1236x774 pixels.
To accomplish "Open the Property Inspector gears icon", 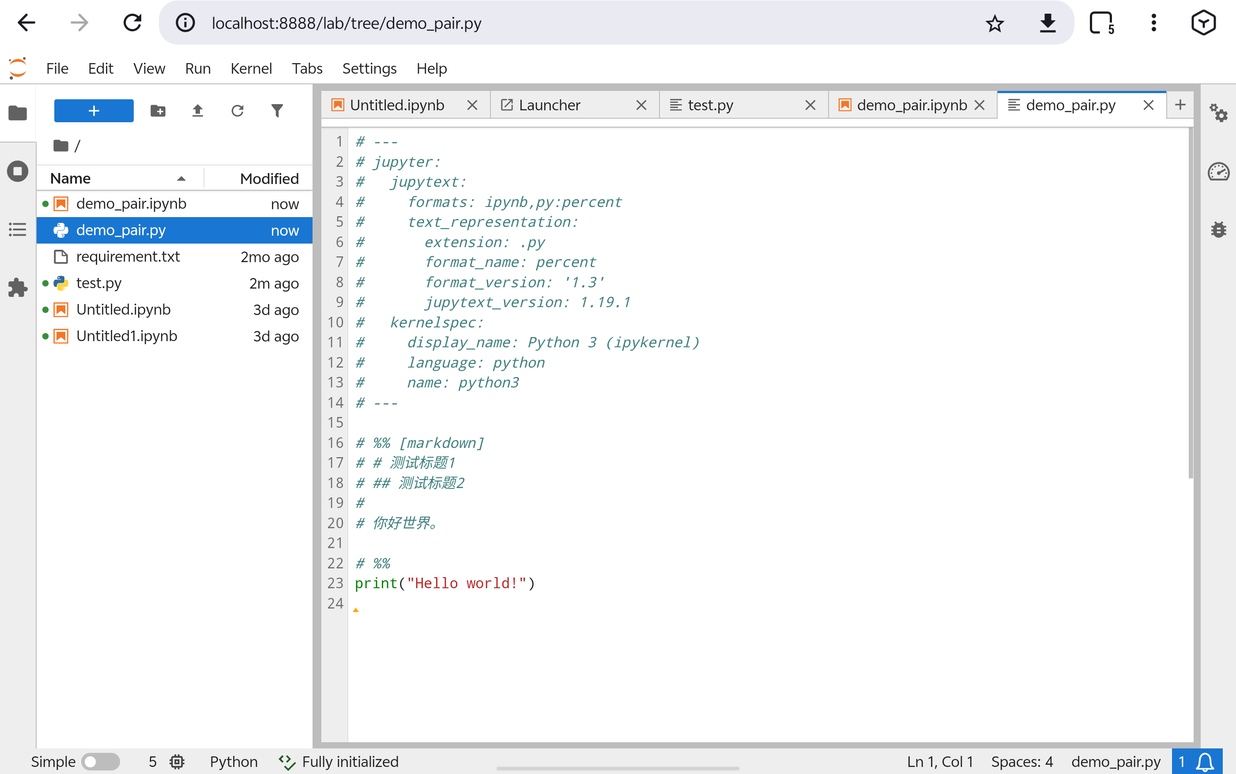I will click(x=1218, y=113).
